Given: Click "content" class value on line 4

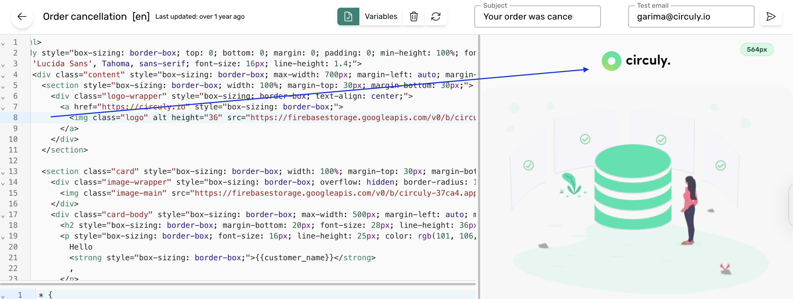Looking at the screenshot, I should pyautogui.click(x=104, y=74).
